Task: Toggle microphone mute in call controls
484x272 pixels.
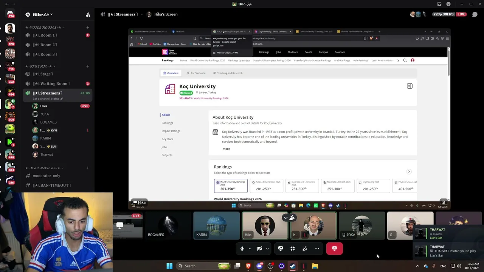Action: 242,249
